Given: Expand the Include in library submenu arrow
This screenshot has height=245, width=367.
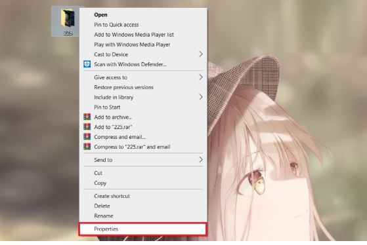Looking at the screenshot, I should click(x=201, y=97).
